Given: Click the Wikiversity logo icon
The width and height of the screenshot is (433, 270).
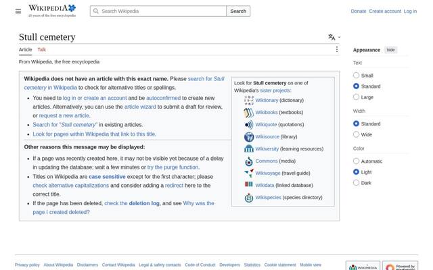Looking at the screenshot, I should click(249, 148).
